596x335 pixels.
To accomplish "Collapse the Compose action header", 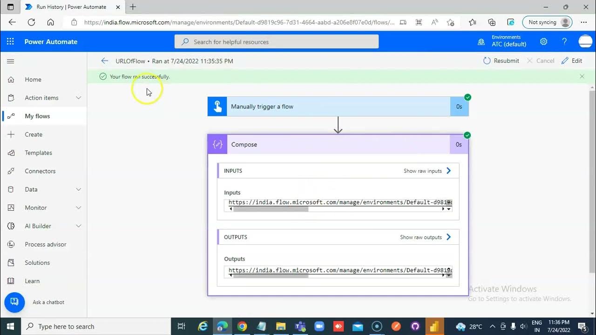I will tap(338, 144).
